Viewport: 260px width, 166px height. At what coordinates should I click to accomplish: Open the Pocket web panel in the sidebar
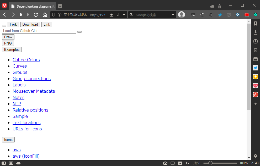point(256,86)
